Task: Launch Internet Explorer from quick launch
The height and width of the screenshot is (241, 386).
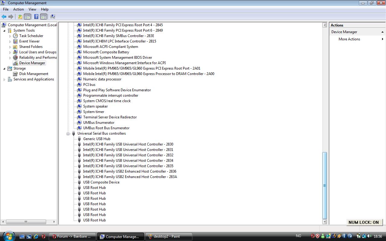Action: coord(36,237)
